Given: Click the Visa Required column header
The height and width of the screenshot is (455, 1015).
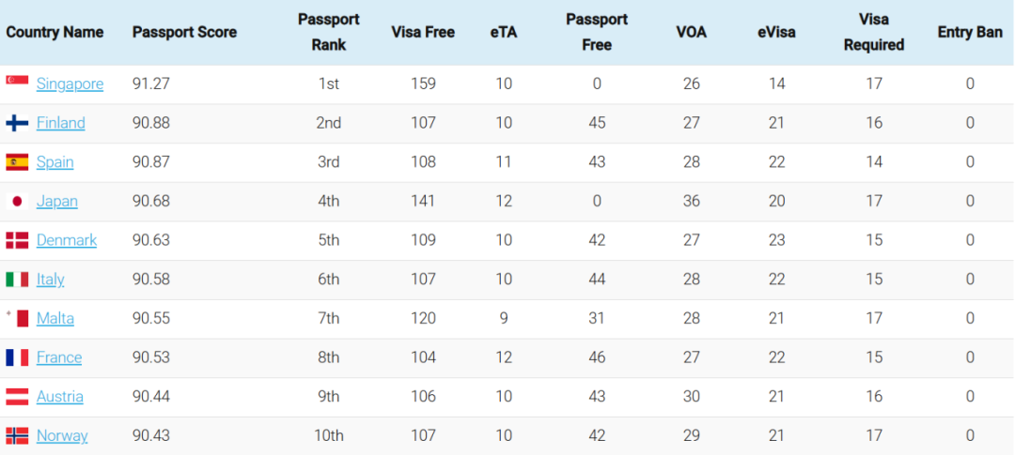Looking at the screenshot, I should point(874,32).
